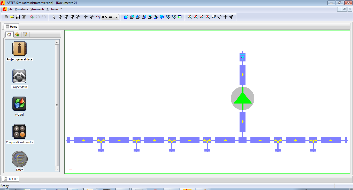Switch to 2D view mode
Image resolution: width=353 pixels, height=190 pixels.
[38, 17]
